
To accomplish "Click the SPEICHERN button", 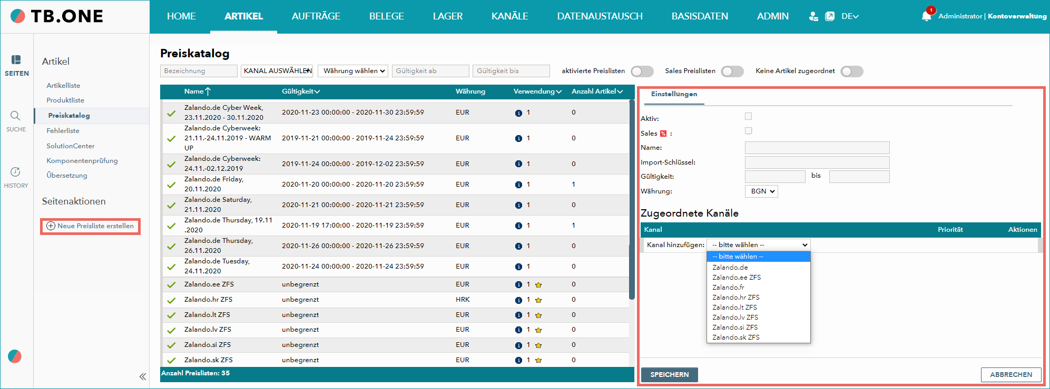I will pyautogui.click(x=669, y=375).
